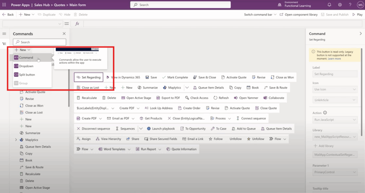Select the Refresh command
Image resolution: width=365 pixels, height=193 pixels.
pos(221,98)
